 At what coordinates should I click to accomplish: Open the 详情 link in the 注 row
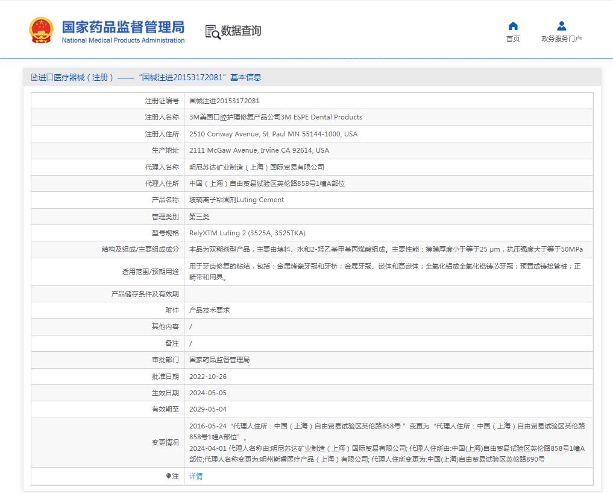[196, 476]
